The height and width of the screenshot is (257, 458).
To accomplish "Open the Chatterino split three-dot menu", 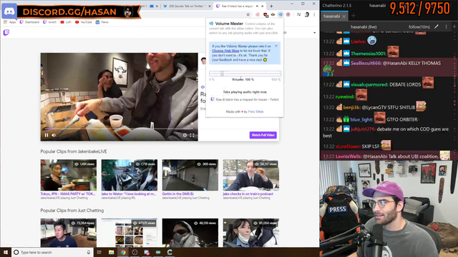I will point(446,26).
